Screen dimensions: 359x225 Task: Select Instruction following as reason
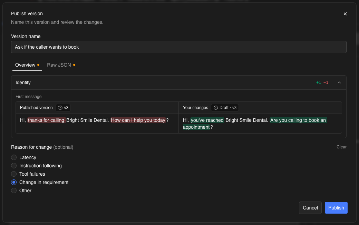[x=14, y=166]
